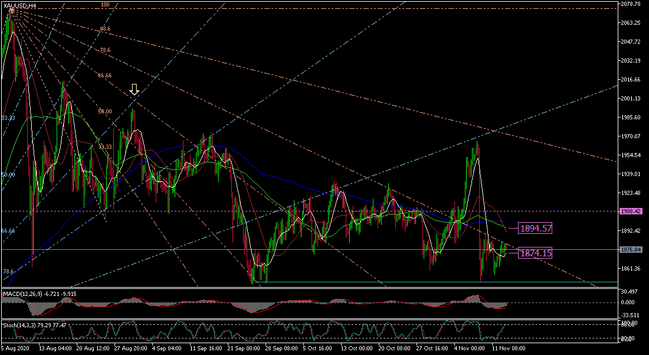Select the 88.6 Fibonacci fan label
Screen dimensions: 649x355
click(105, 29)
